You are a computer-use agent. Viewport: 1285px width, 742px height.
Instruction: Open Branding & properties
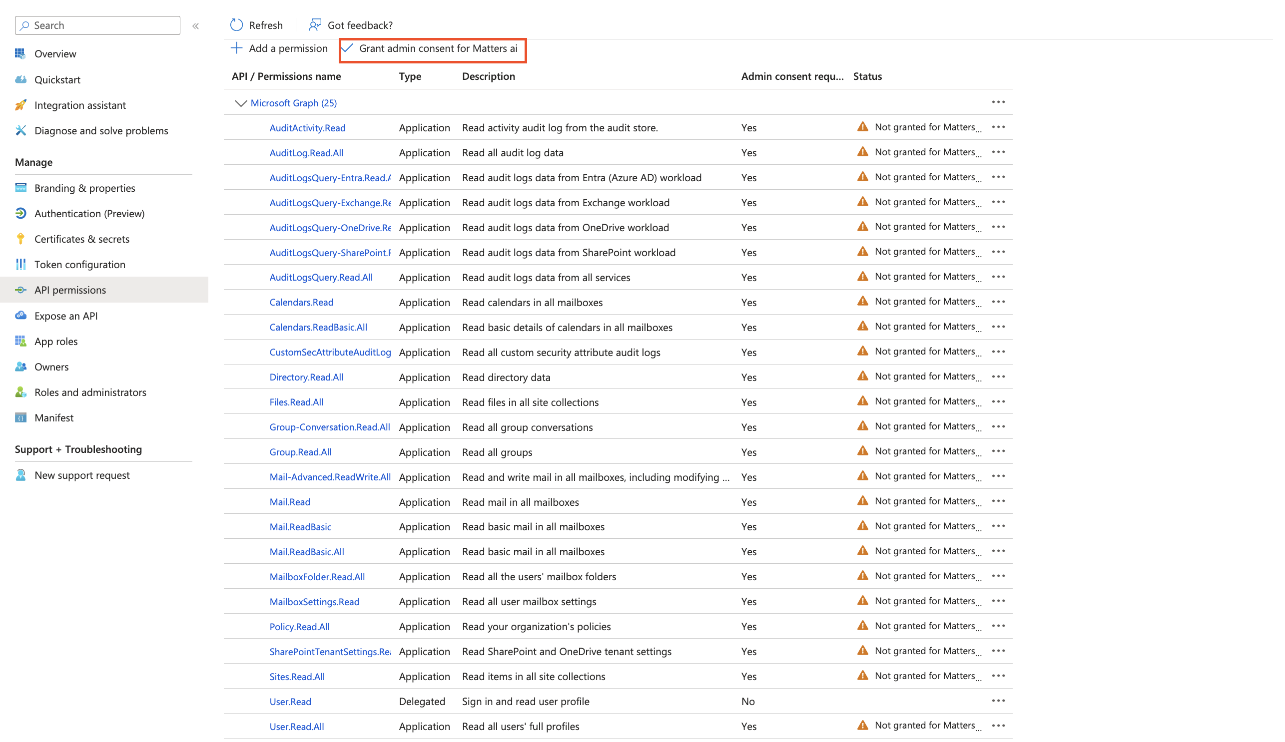point(84,188)
